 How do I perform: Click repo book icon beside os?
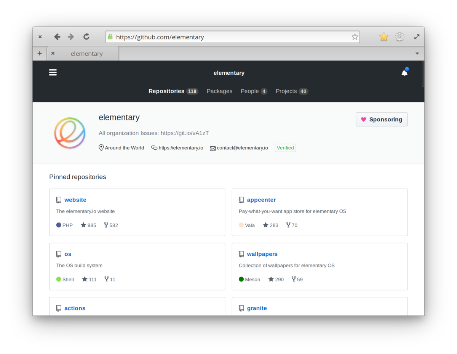(59, 254)
